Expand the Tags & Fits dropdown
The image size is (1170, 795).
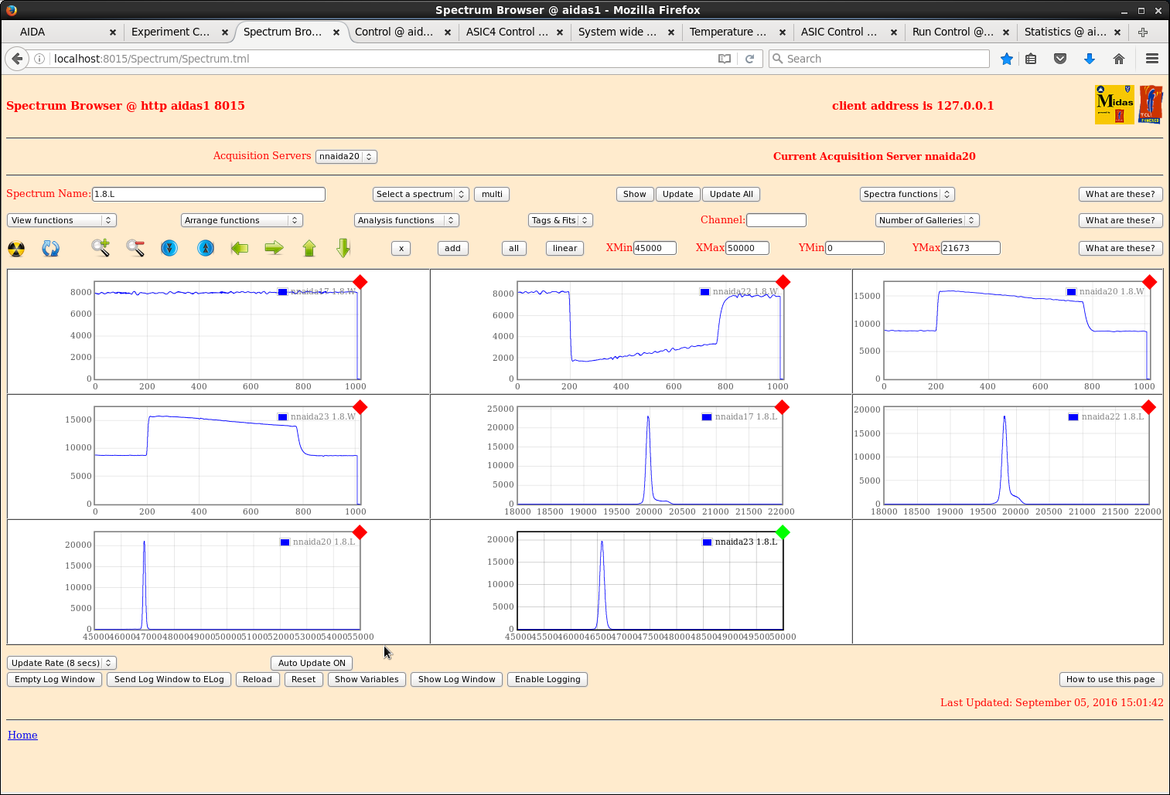561,220
